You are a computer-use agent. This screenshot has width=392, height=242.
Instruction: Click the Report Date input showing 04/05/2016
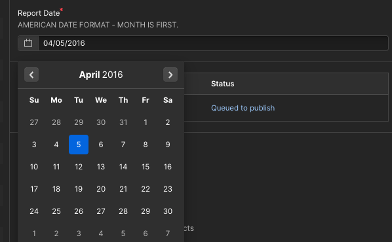(x=213, y=43)
